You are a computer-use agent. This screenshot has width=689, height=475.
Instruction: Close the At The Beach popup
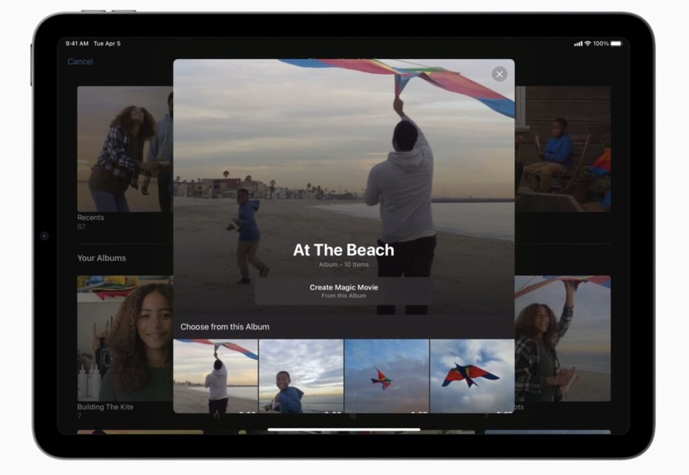499,74
